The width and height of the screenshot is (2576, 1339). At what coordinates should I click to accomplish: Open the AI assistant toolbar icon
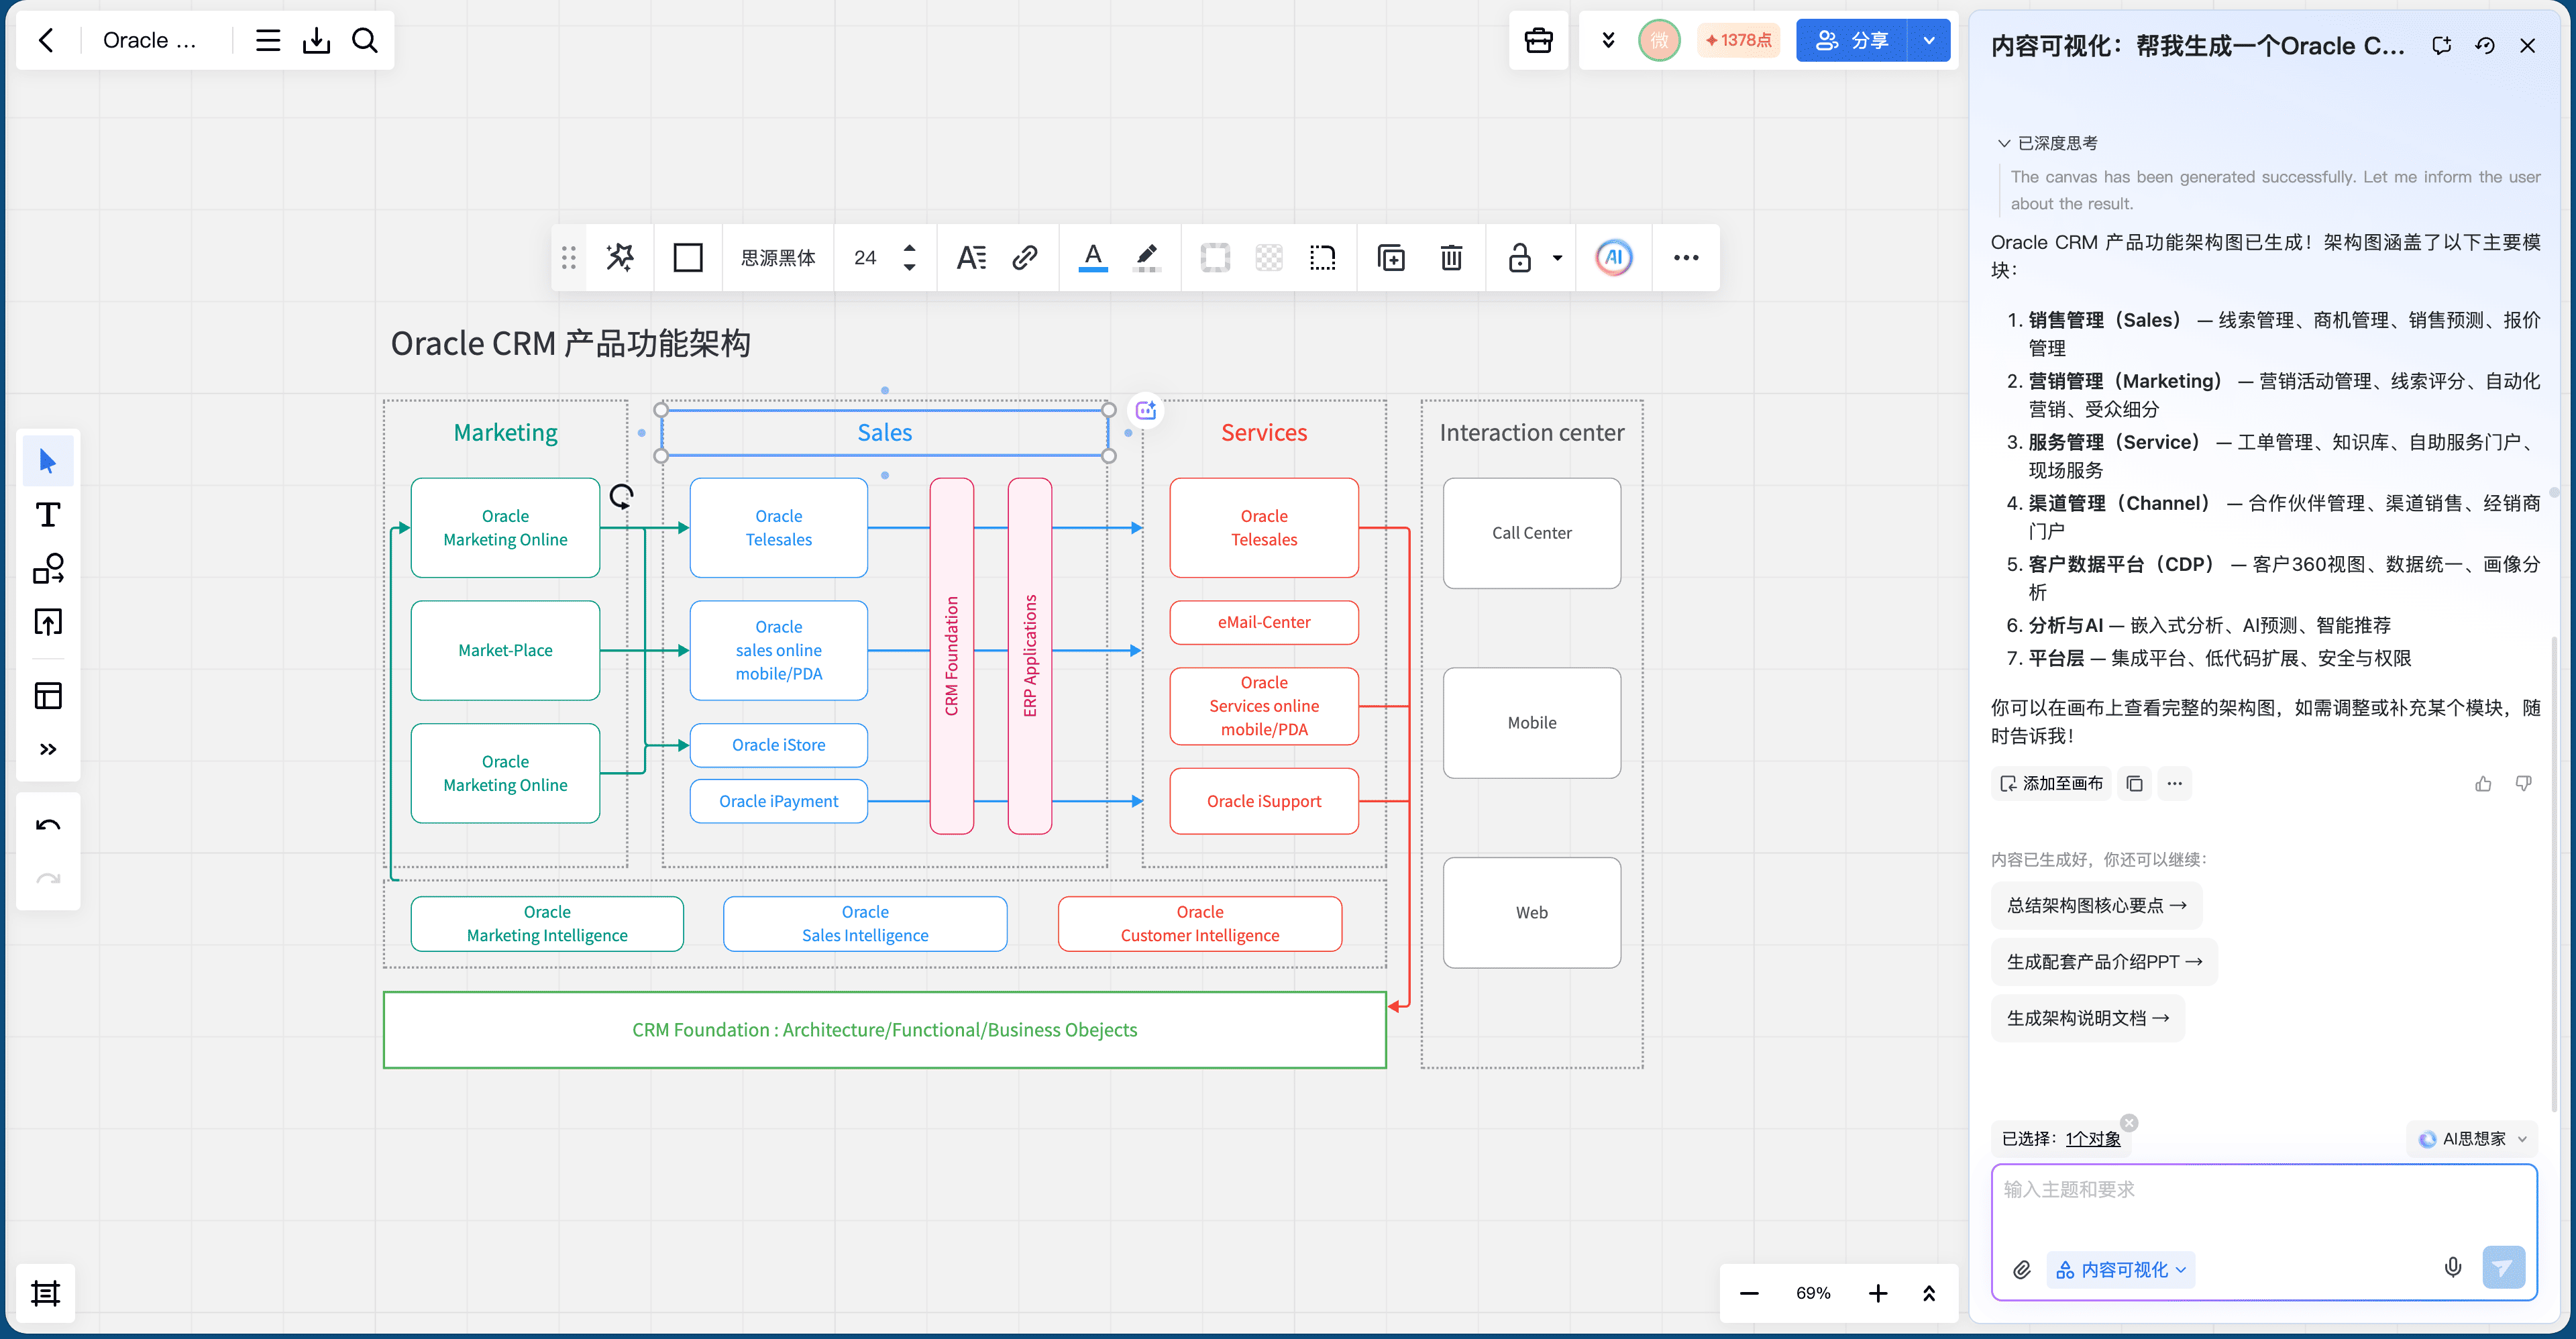pos(1613,258)
